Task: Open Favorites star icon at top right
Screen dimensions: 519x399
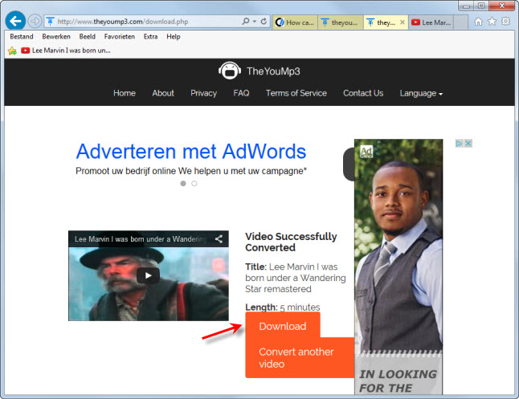Action: pos(492,22)
